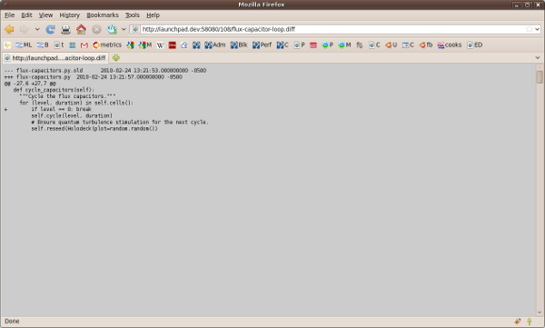The image size is (545, 328).
Task: Click the greyed-out Forward arrow button
Action: click(25, 29)
